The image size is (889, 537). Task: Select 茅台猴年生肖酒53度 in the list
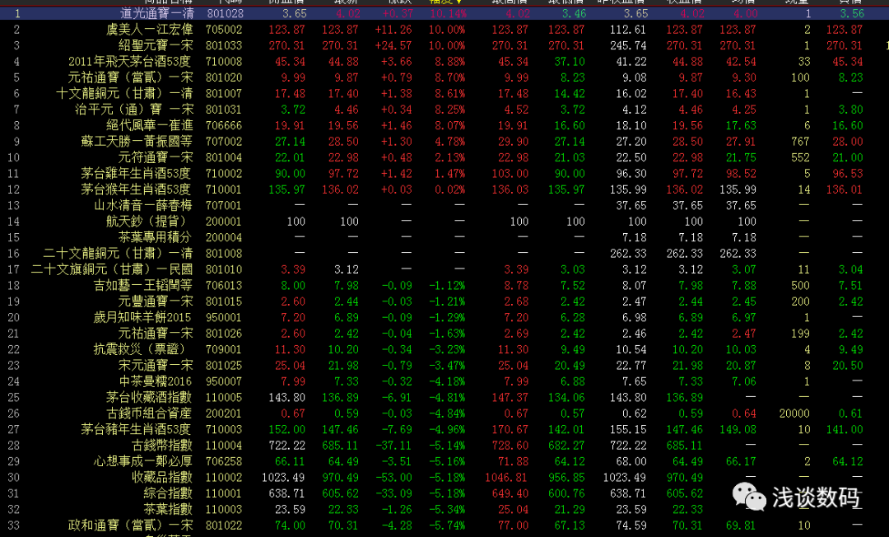tap(136, 189)
